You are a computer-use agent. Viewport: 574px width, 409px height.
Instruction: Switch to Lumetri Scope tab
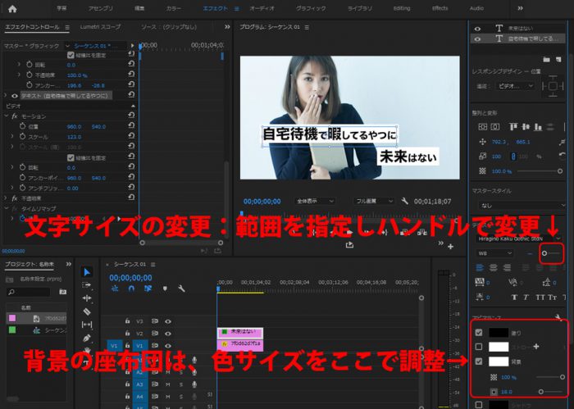pyautogui.click(x=100, y=27)
